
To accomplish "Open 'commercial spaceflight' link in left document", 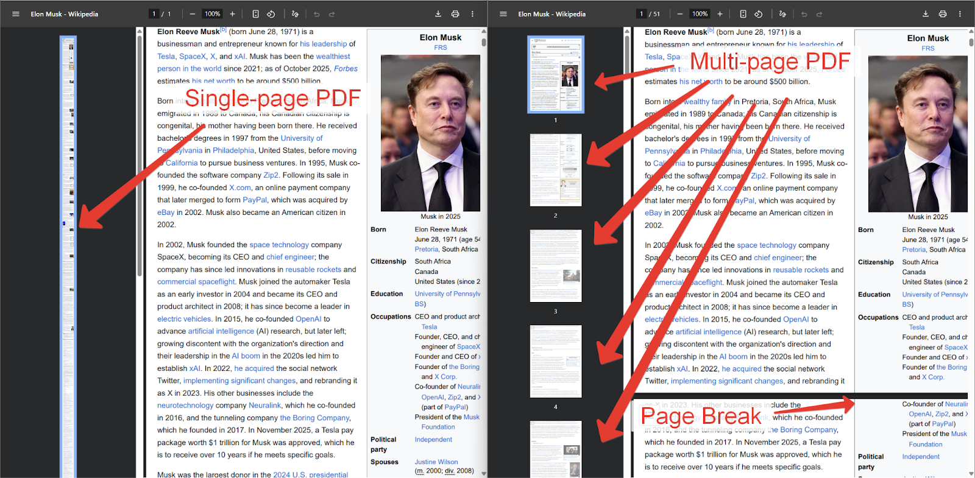I will click(196, 282).
